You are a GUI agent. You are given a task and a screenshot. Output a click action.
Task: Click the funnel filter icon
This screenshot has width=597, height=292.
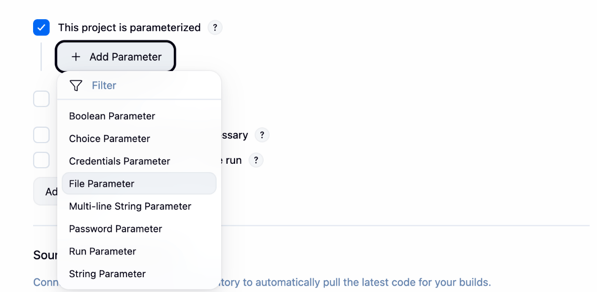[76, 86]
